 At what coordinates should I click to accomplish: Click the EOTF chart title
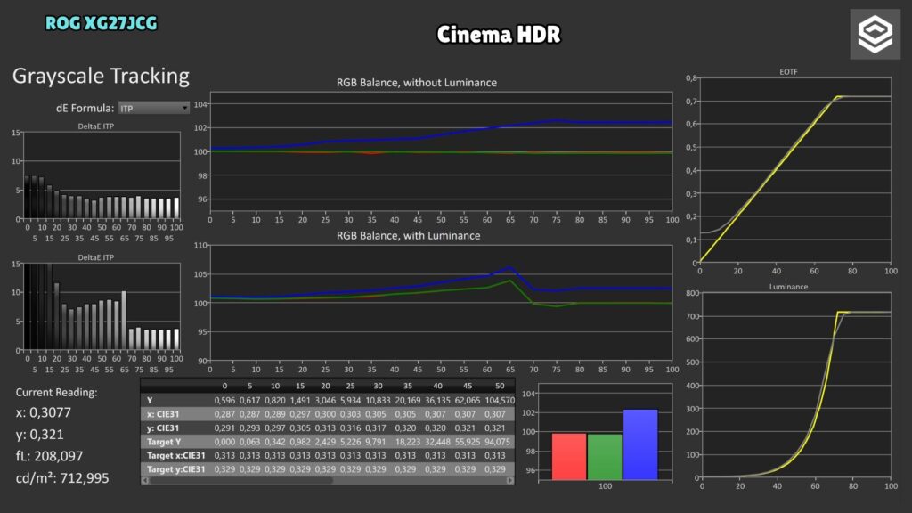point(788,71)
